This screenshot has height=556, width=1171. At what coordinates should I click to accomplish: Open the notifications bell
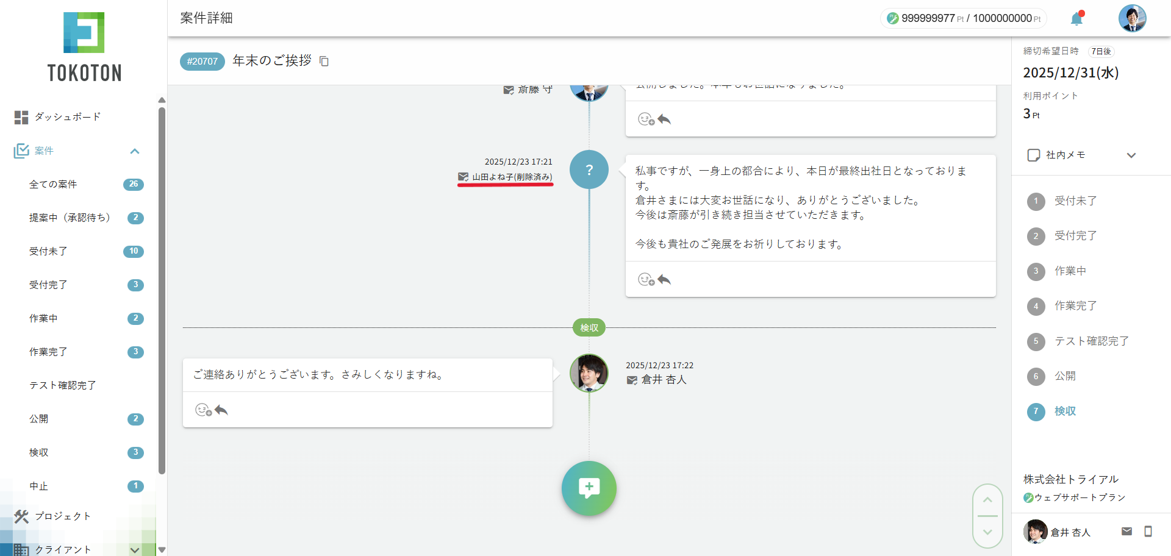pyautogui.click(x=1076, y=18)
